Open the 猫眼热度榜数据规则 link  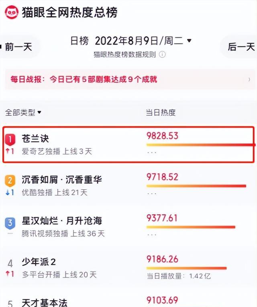[x=124, y=54]
